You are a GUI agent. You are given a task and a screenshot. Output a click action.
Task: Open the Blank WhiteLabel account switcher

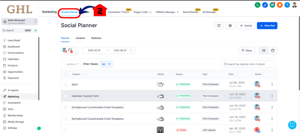pos(20,22)
